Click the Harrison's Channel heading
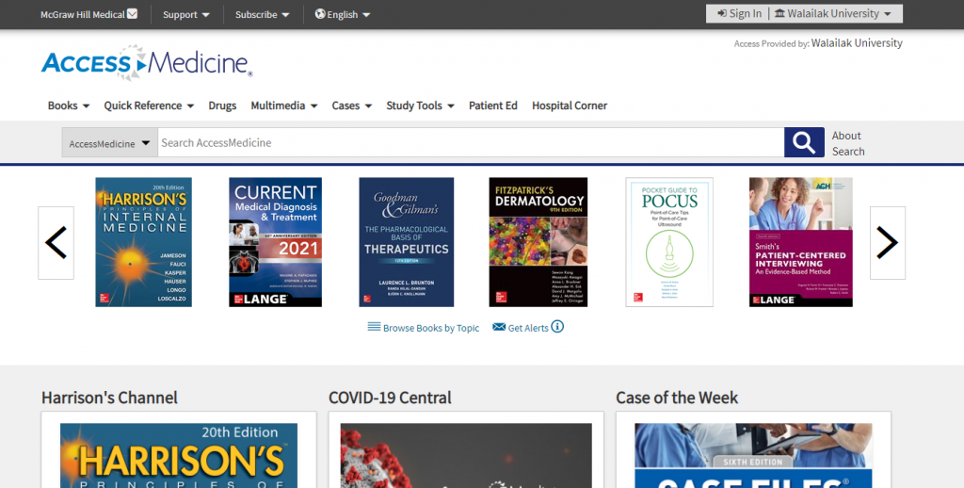The height and width of the screenshot is (488, 964). click(109, 398)
